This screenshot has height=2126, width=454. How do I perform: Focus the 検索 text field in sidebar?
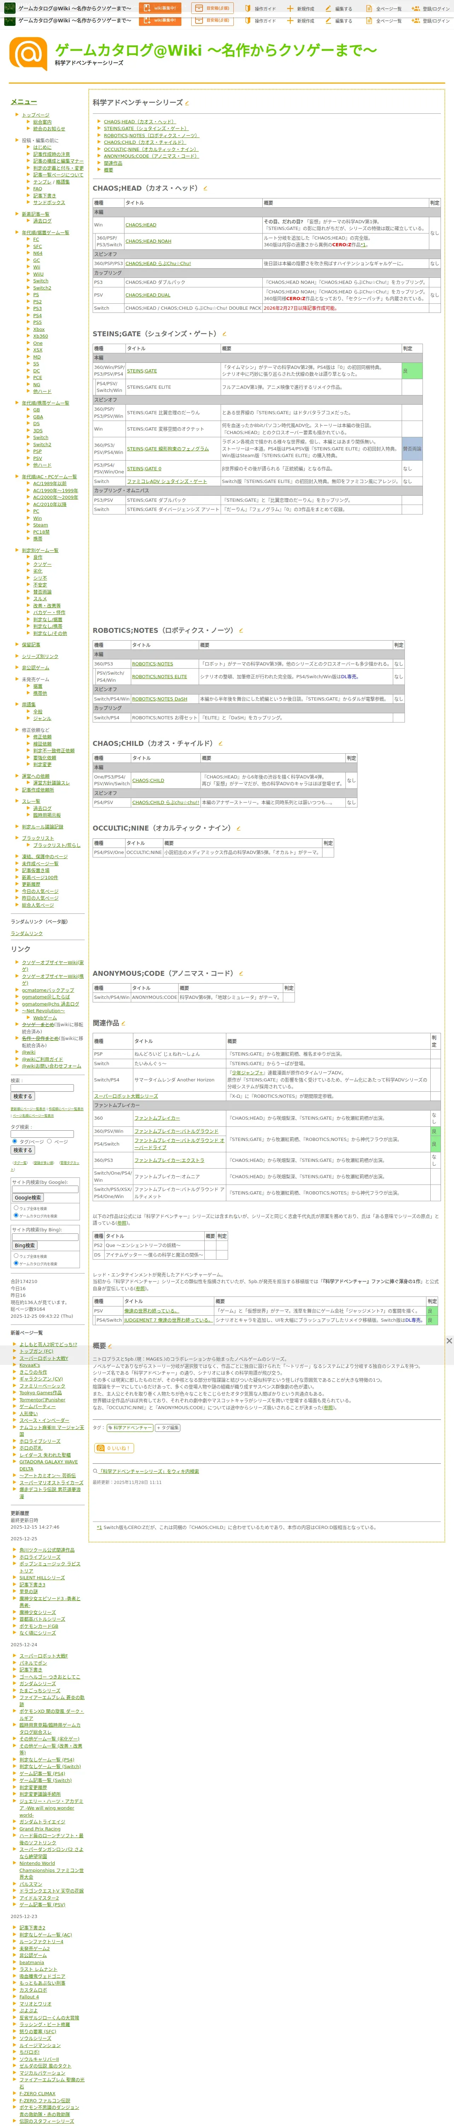point(42,1088)
